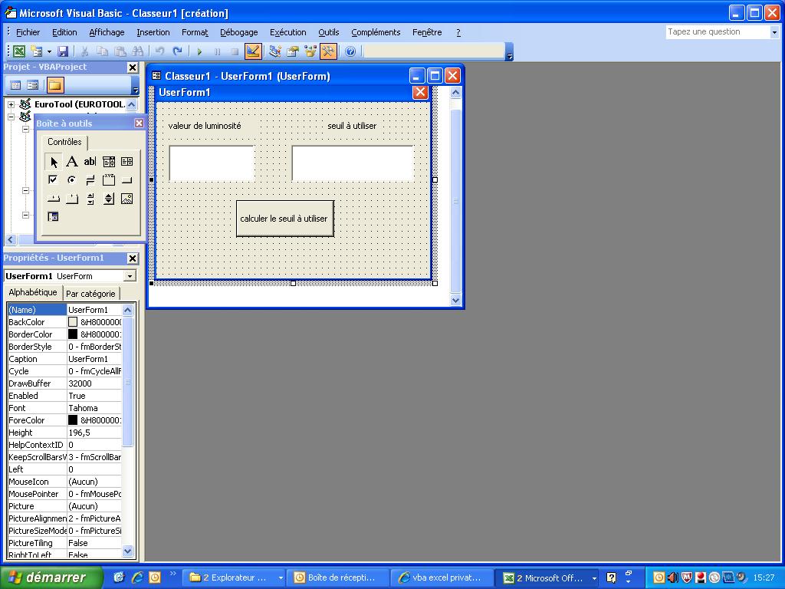
Task: Open the 'Tapez une question' dropdown arrow
Action: [x=774, y=32]
